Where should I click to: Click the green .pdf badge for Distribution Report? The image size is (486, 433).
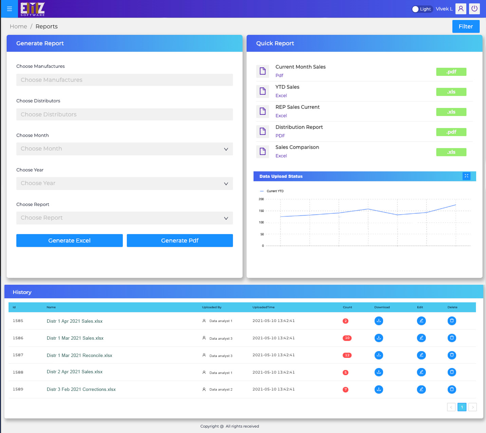coord(451,132)
